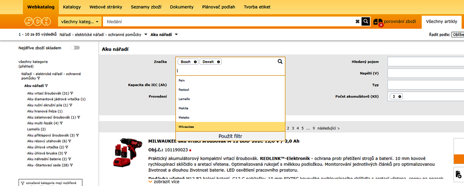Click the brand filter text entry line
Viewport: 464px width, 186px height.
pyautogui.click(x=230, y=71)
